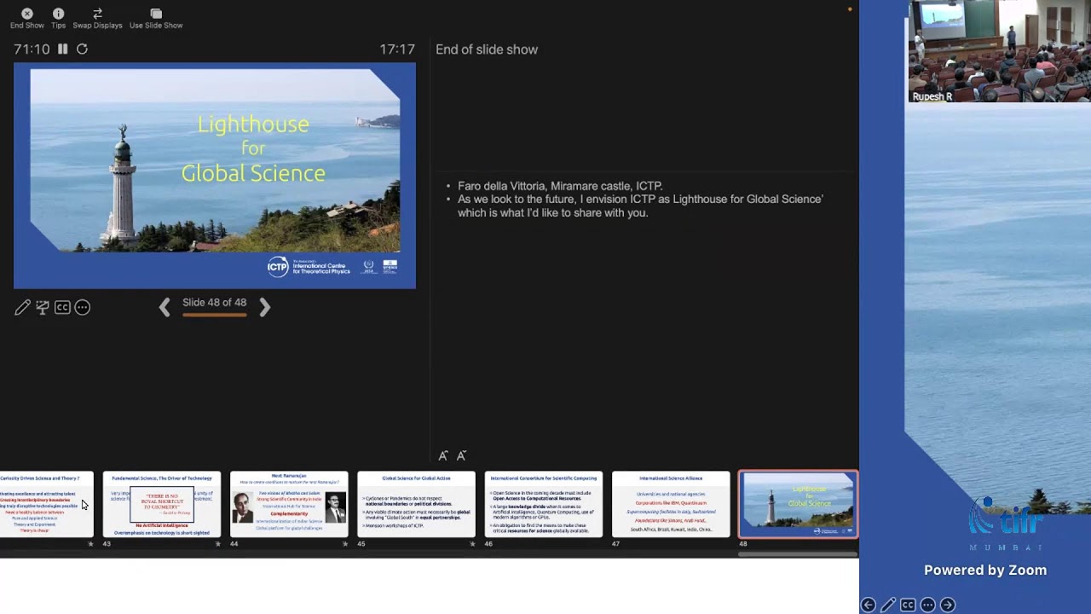Open more options ellipsis below slide preview

coord(82,307)
